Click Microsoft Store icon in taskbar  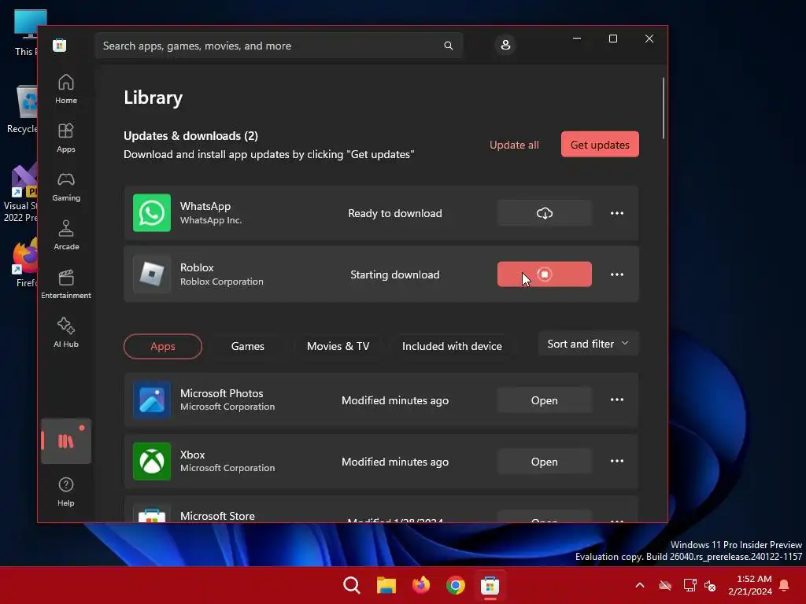point(490,585)
